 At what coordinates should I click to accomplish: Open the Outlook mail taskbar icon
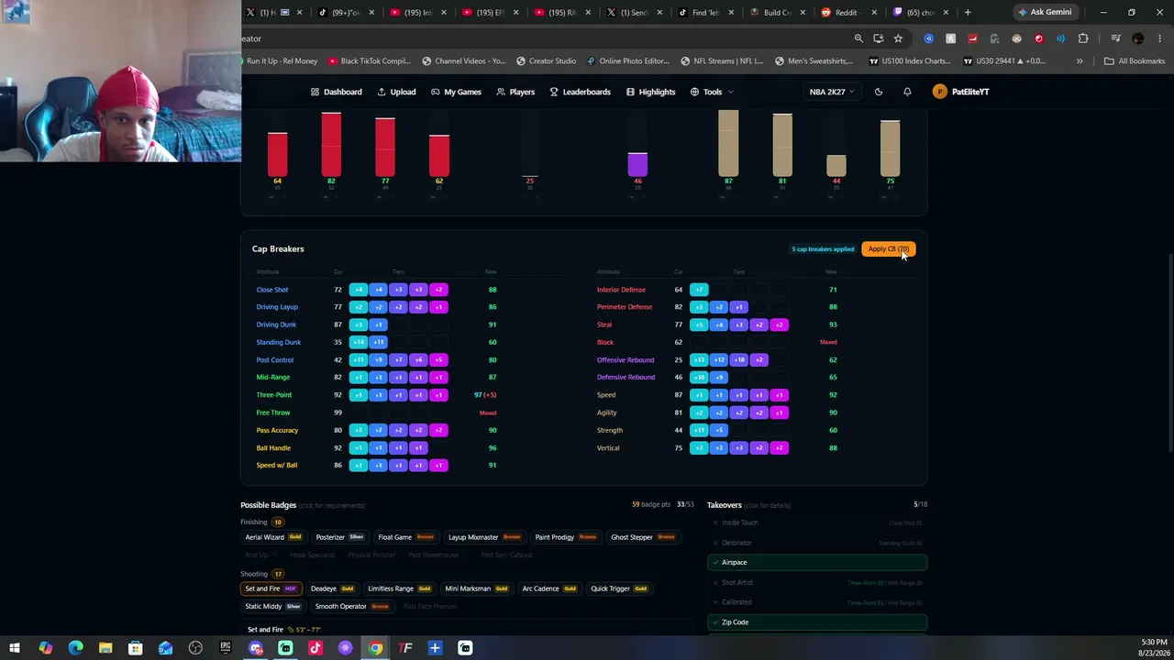click(165, 648)
